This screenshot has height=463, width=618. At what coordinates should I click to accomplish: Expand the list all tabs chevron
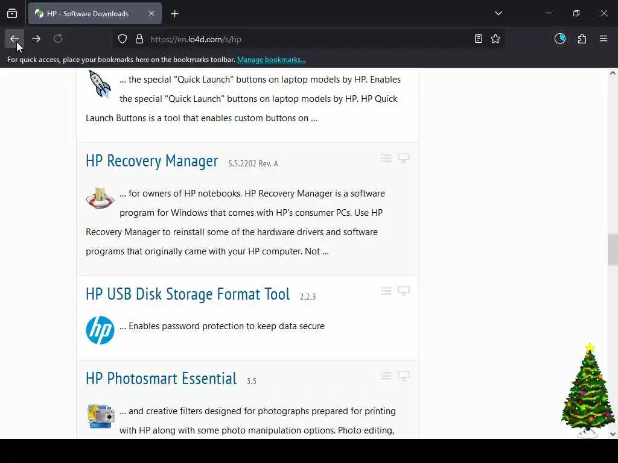[498, 13]
